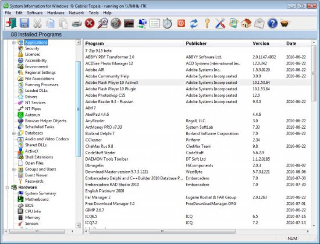Open the Tools menu
The width and height of the screenshot is (320, 244).
coord(93,13)
